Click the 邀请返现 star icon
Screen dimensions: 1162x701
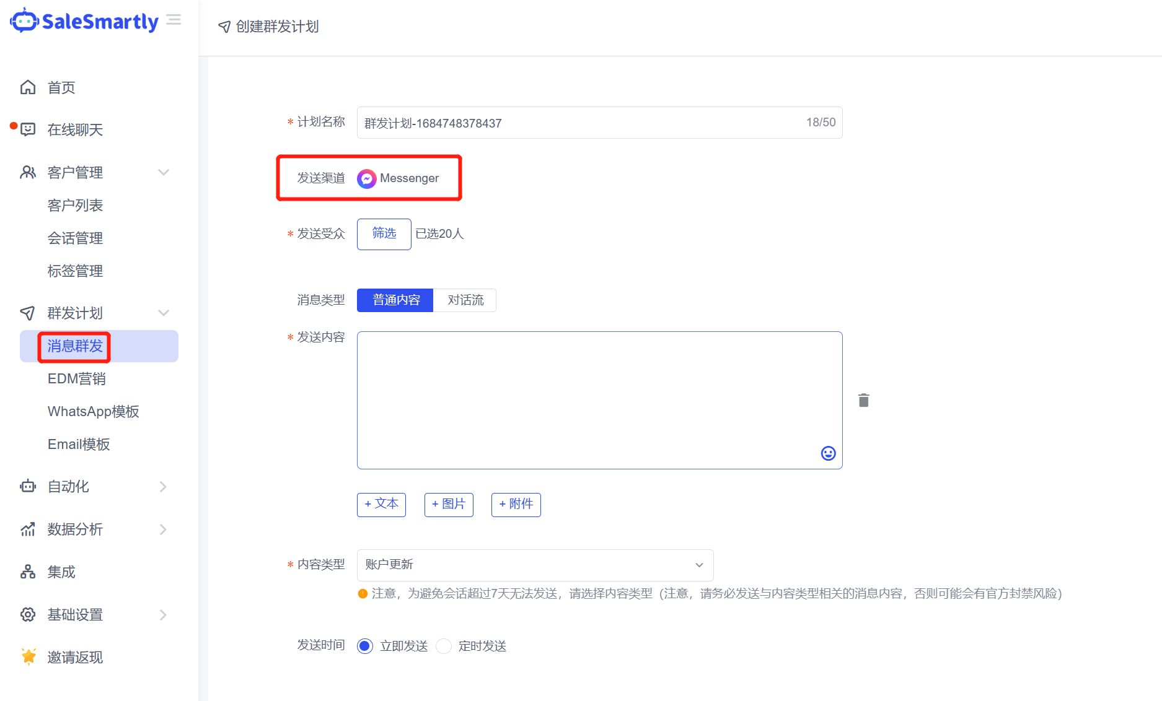pos(27,656)
